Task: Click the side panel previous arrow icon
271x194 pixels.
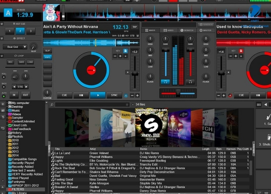Action: click(x=266, y=105)
